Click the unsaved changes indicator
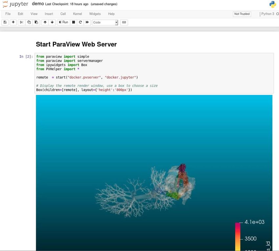The image size is (279, 251). [104, 4]
